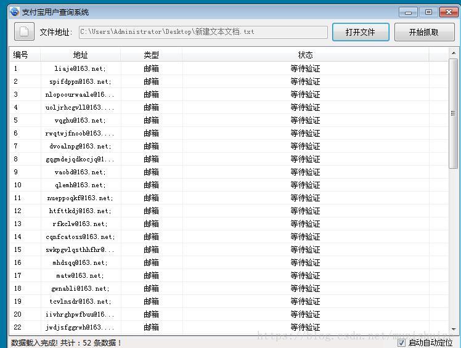
Task: Select row dvoalnpg@163.net
Action: pos(229,146)
